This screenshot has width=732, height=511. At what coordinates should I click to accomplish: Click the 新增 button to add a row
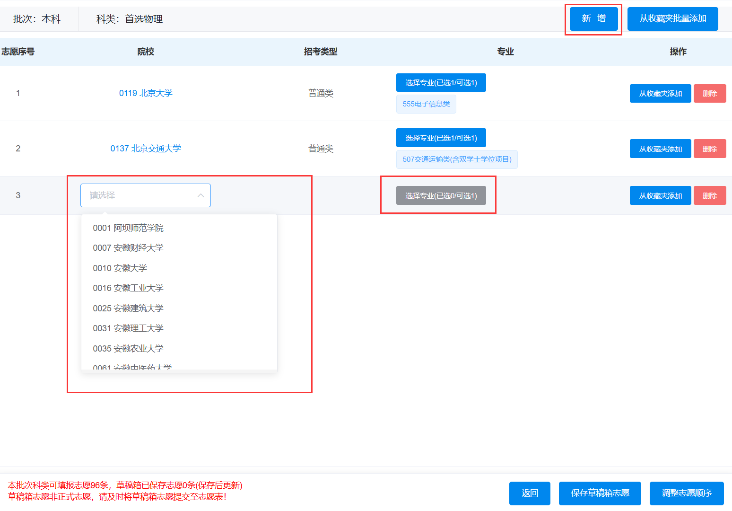click(593, 19)
